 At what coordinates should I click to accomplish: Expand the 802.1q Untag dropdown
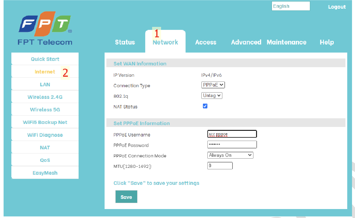212,96
